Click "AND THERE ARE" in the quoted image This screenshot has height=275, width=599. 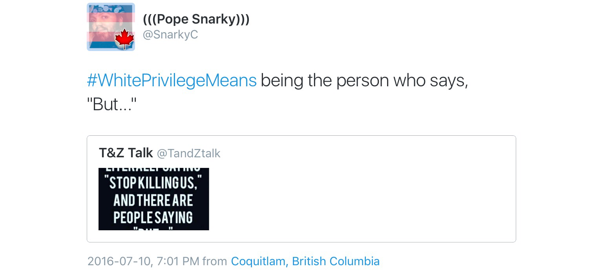153,200
